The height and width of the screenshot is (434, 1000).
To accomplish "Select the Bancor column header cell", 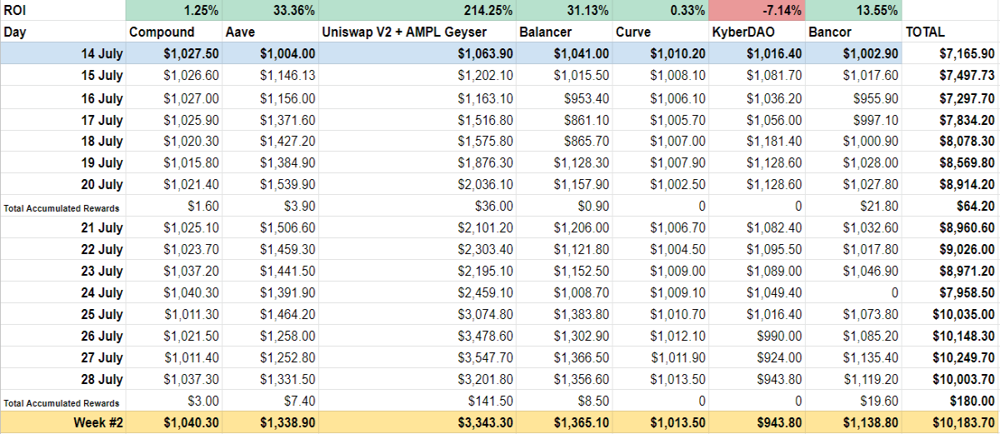I will pos(854,32).
